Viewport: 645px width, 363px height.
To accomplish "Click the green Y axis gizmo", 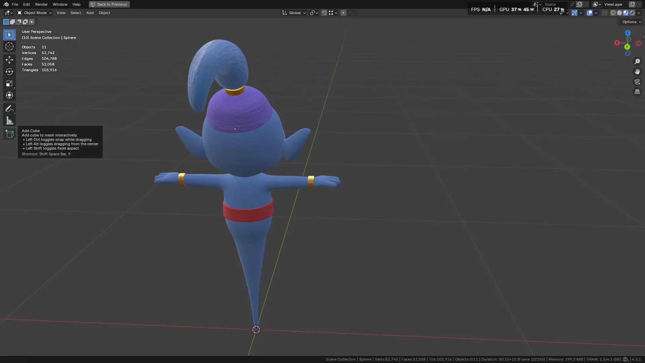I will (627, 47).
